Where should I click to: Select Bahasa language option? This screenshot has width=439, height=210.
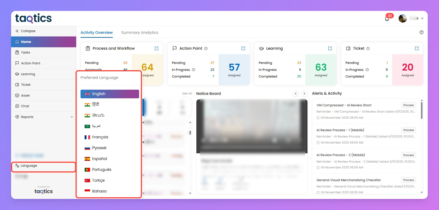pos(110,191)
